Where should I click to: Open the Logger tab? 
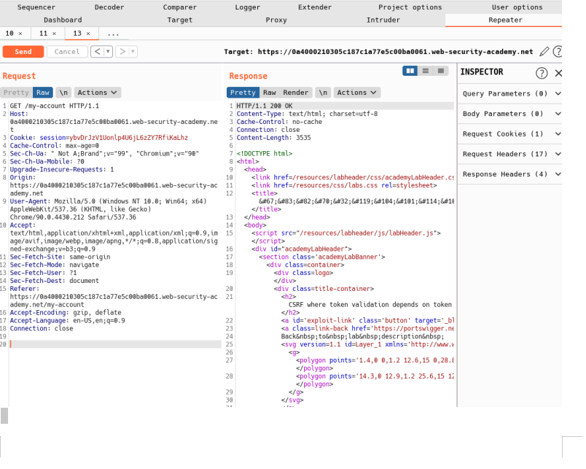click(247, 7)
